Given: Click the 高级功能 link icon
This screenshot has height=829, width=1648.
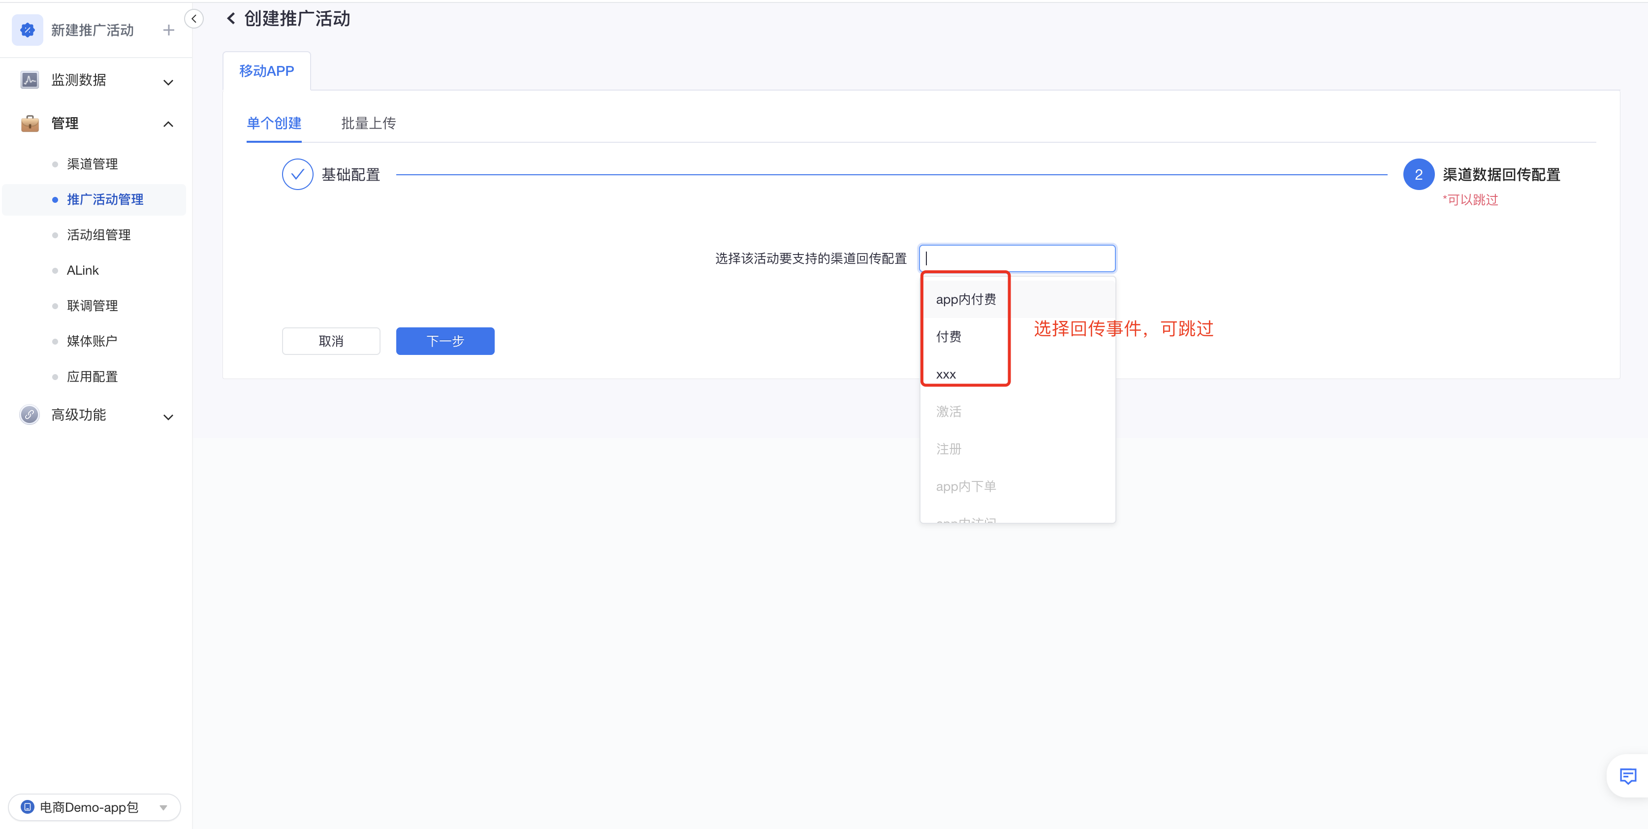Looking at the screenshot, I should [30, 414].
